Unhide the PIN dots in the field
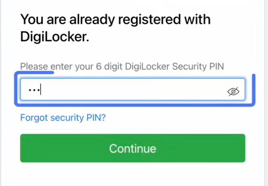 point(233,92)
